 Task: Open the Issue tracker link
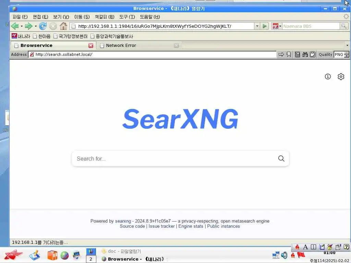(x=162, y=226)
